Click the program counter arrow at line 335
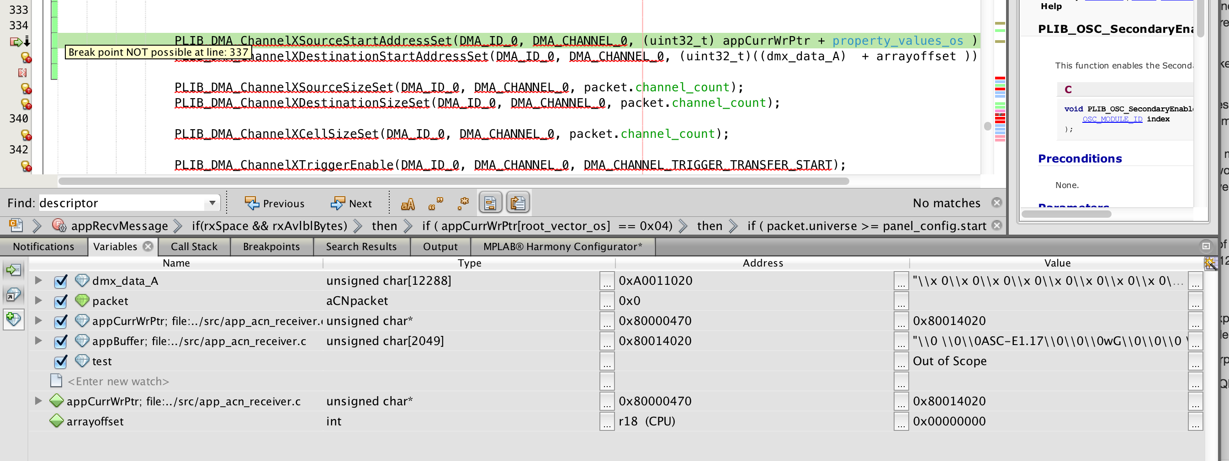Screen dimensions: 1229x461 point(20,42)
